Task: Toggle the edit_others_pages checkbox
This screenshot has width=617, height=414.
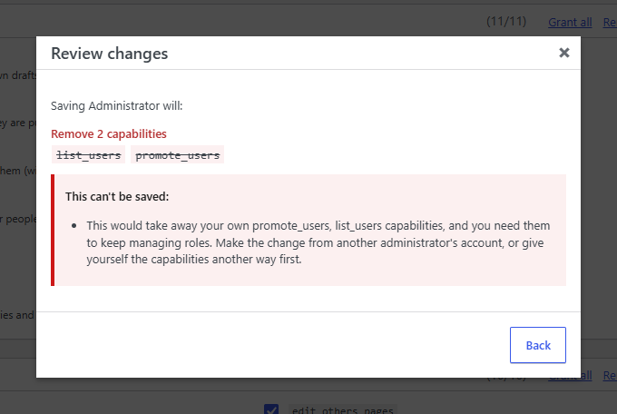Action: click(x=271, y=409)
